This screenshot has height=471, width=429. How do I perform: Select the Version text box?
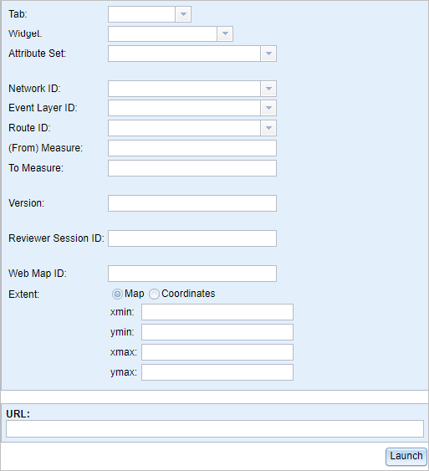click(192, 203)
